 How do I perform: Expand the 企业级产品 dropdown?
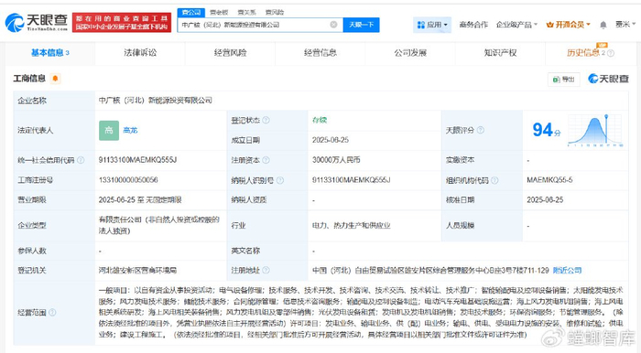516,25
